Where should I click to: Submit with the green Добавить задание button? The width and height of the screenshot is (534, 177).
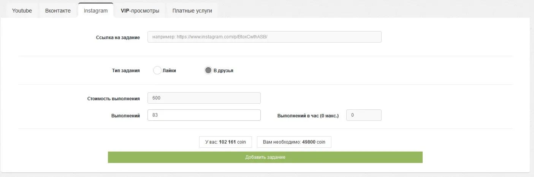click(x=265, y=157)
